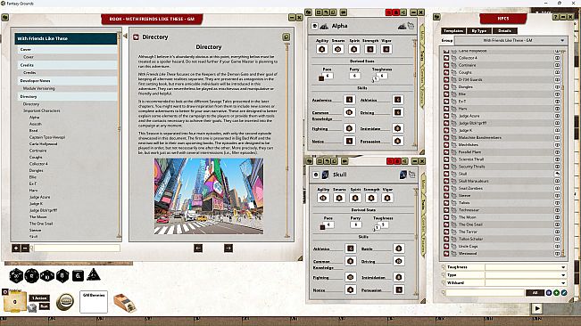The width and height of the screenshot is (581, 326).
Task: Switch to the Details tab
Action: point(504,30)
